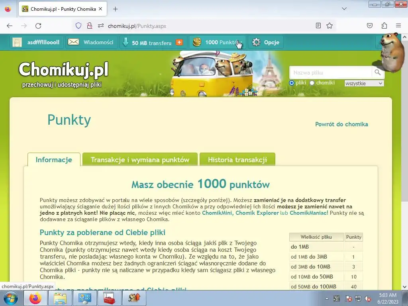
Task: Open a new tab with plus button
Action: click(115, 9)
